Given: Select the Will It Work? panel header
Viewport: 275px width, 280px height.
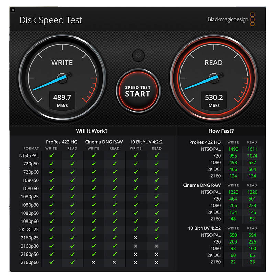Looking at the screenshot, I should click(92, 131).
